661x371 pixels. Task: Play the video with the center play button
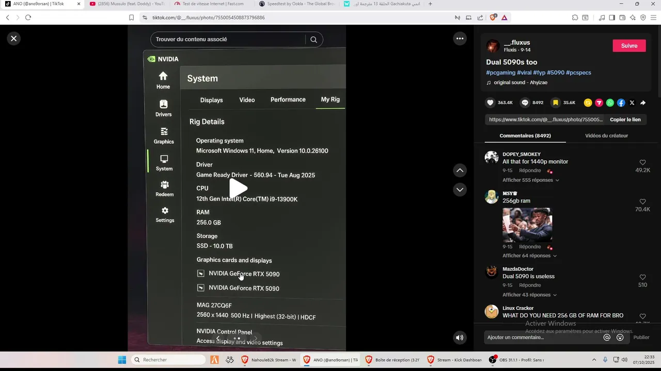point(238,189)
